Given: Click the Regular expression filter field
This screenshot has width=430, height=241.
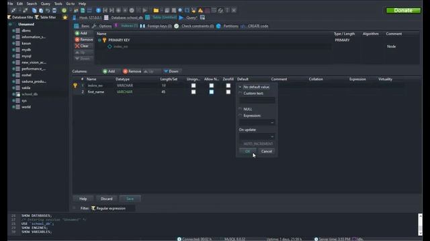Looking at the screenshot, I should click(113, 208).
